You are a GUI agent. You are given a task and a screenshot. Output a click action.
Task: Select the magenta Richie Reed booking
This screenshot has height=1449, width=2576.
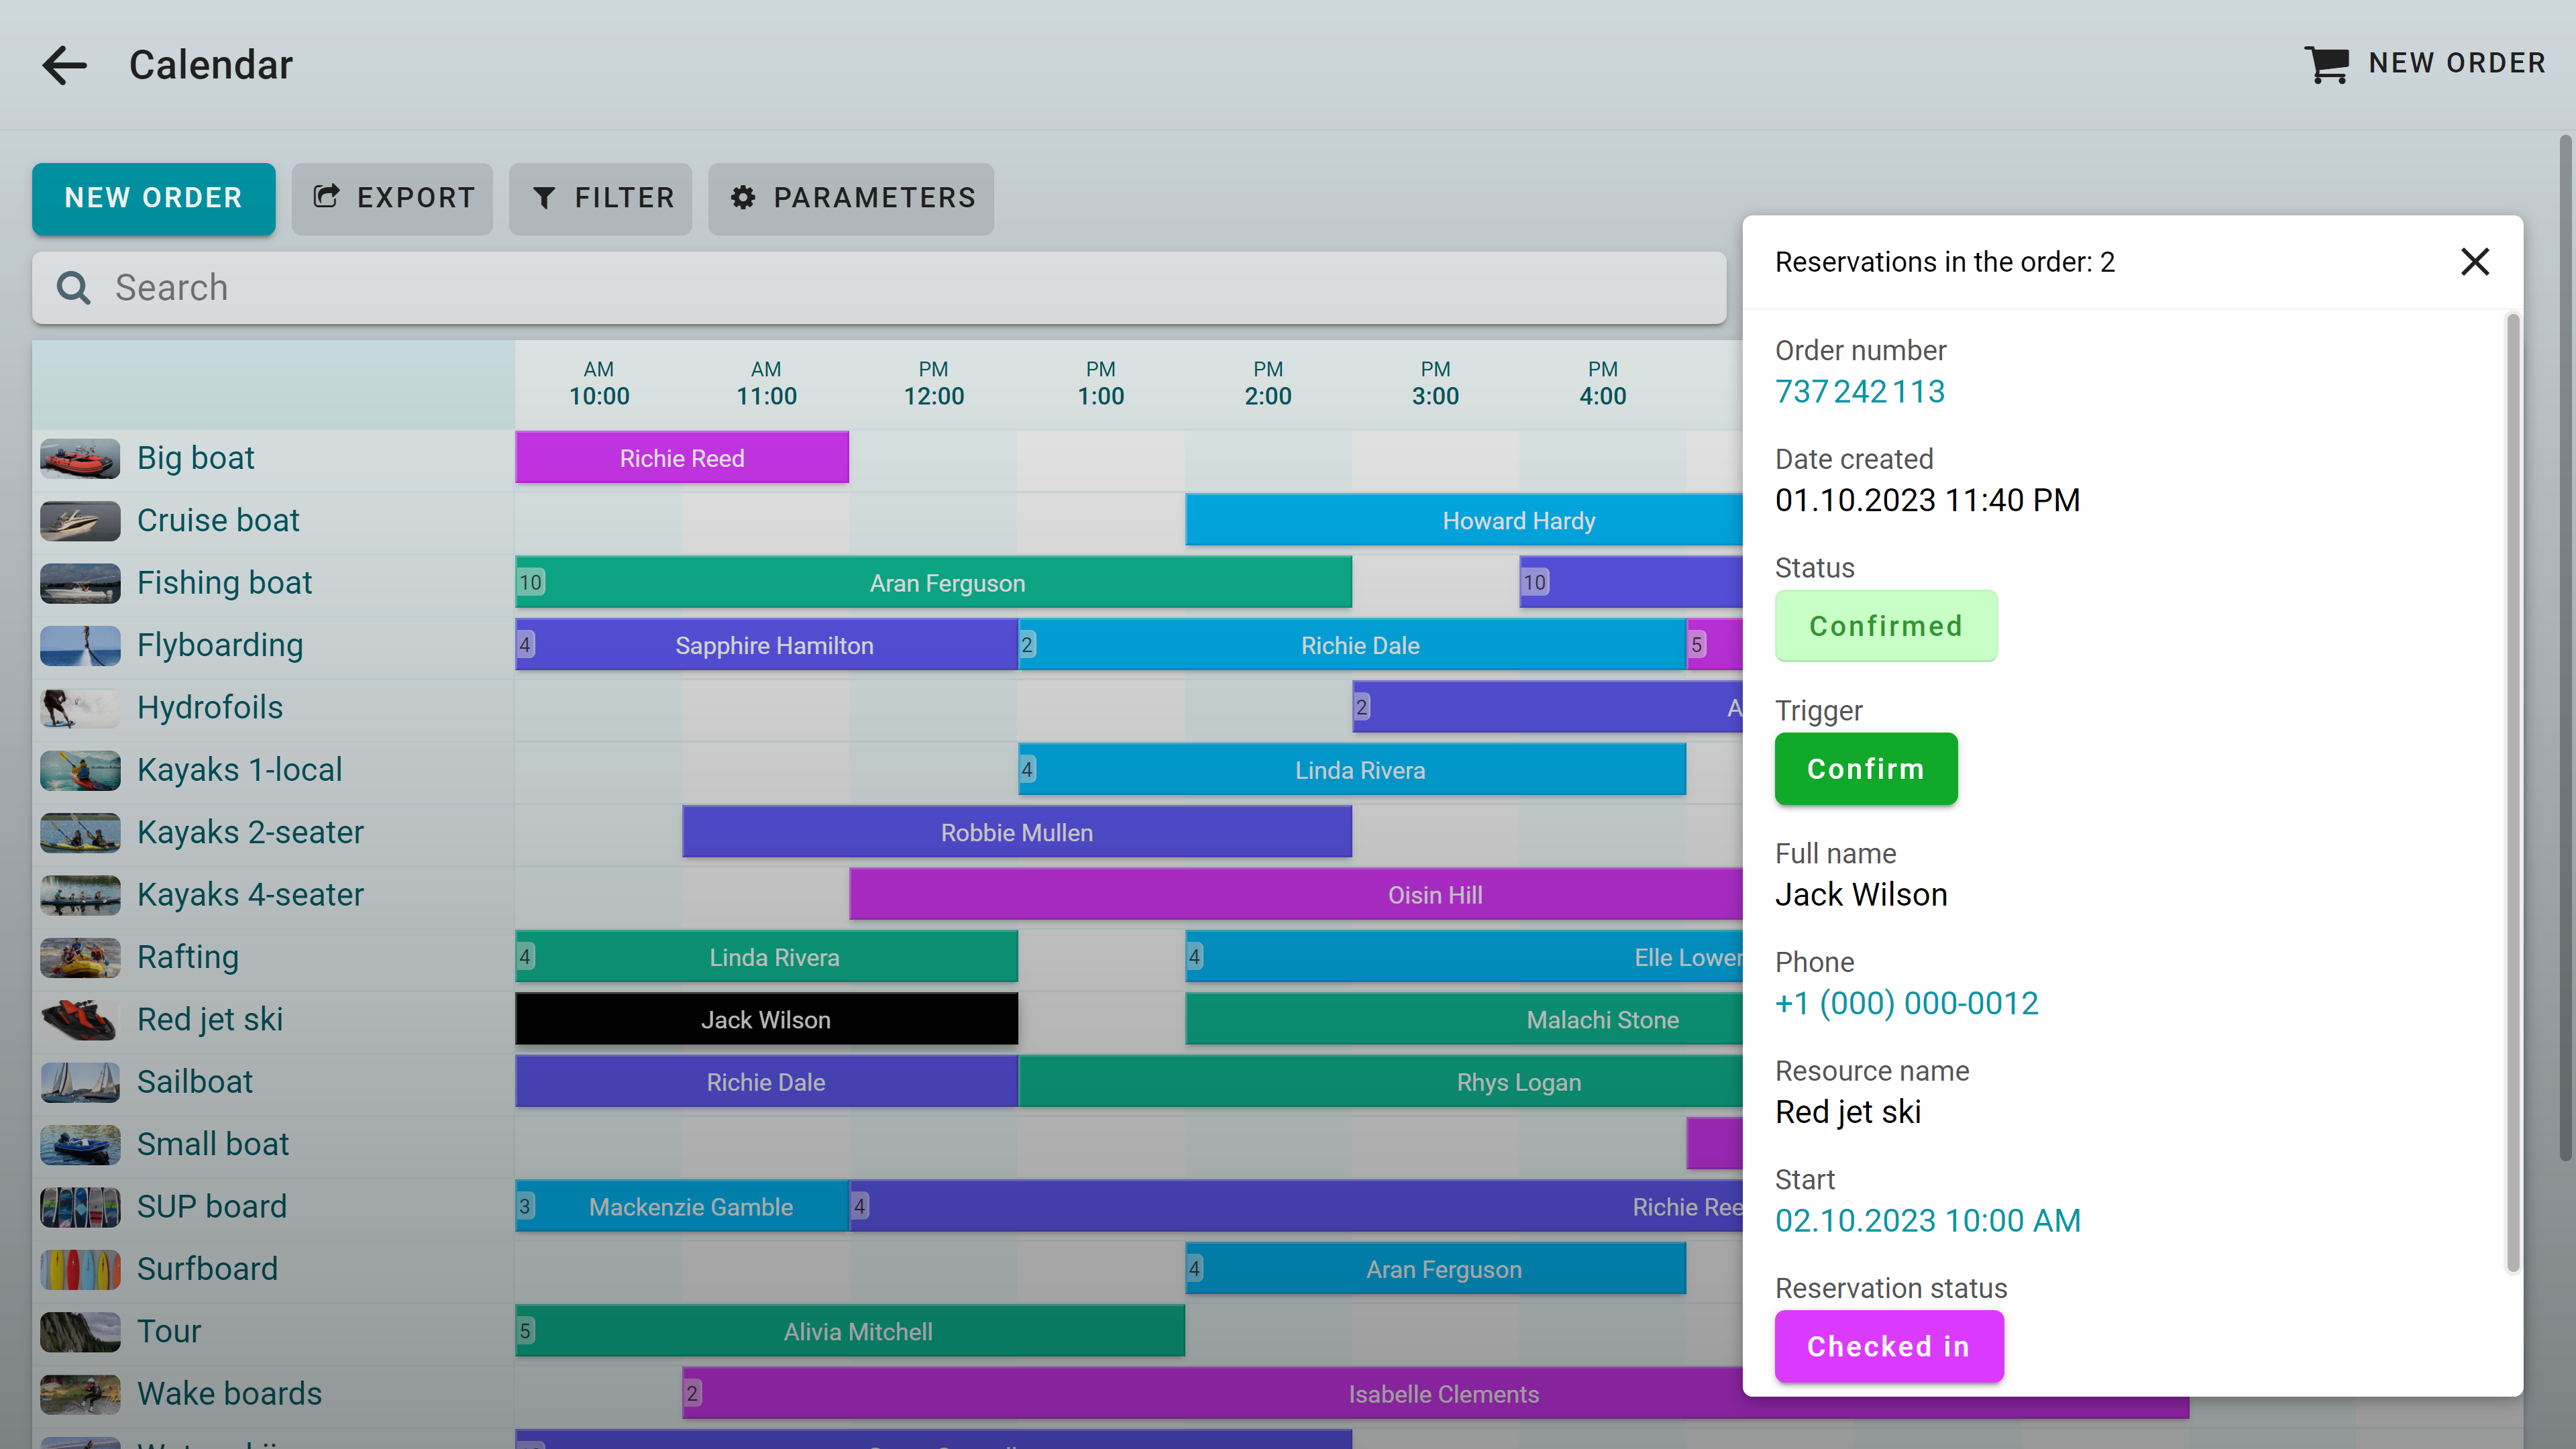tap(682, 458)
